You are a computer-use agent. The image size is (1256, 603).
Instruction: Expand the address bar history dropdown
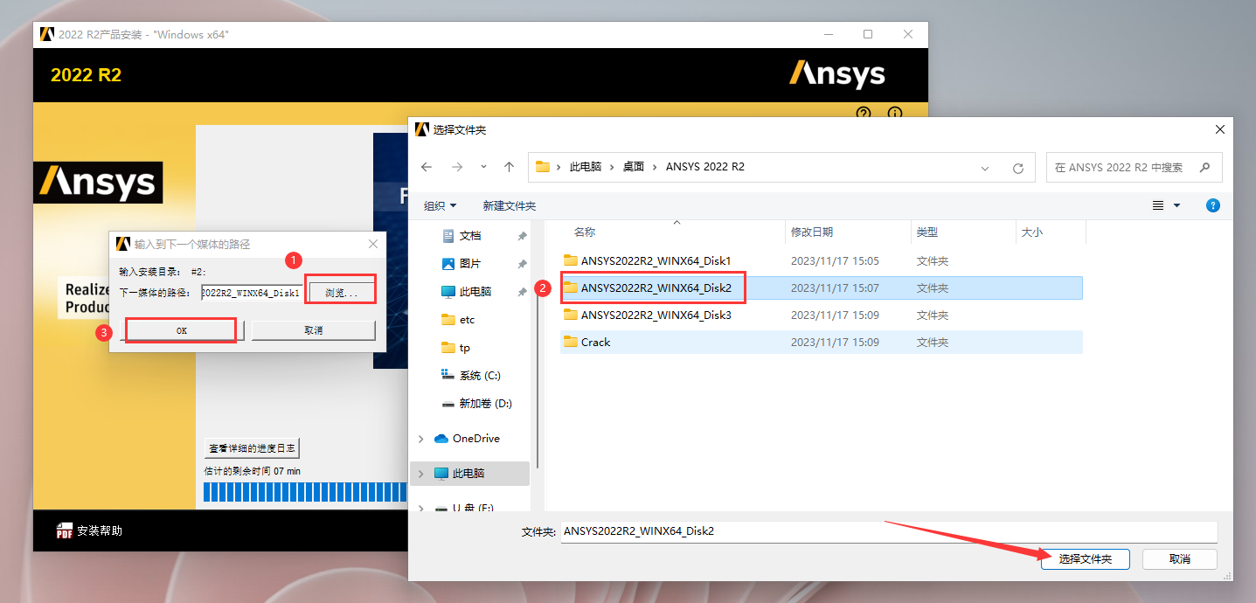(985, 168)
